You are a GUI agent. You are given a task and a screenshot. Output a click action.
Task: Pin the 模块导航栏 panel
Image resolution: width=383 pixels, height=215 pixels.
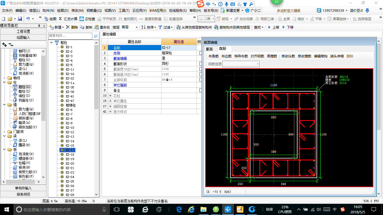40,25
